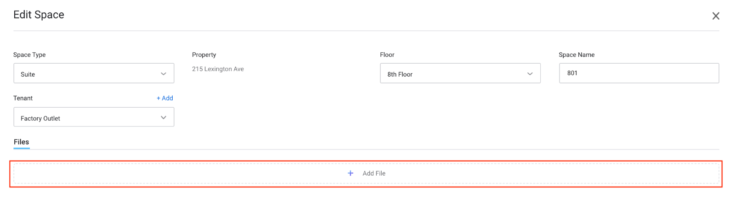735x204 pixels.
Task: Switch to the Files tab
Action: (x=22, y=142)
